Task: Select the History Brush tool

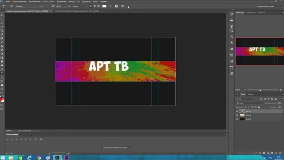Action: tap(2, 50)
